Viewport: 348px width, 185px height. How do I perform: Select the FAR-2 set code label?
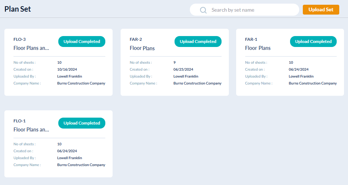click(x=136, y=39)
